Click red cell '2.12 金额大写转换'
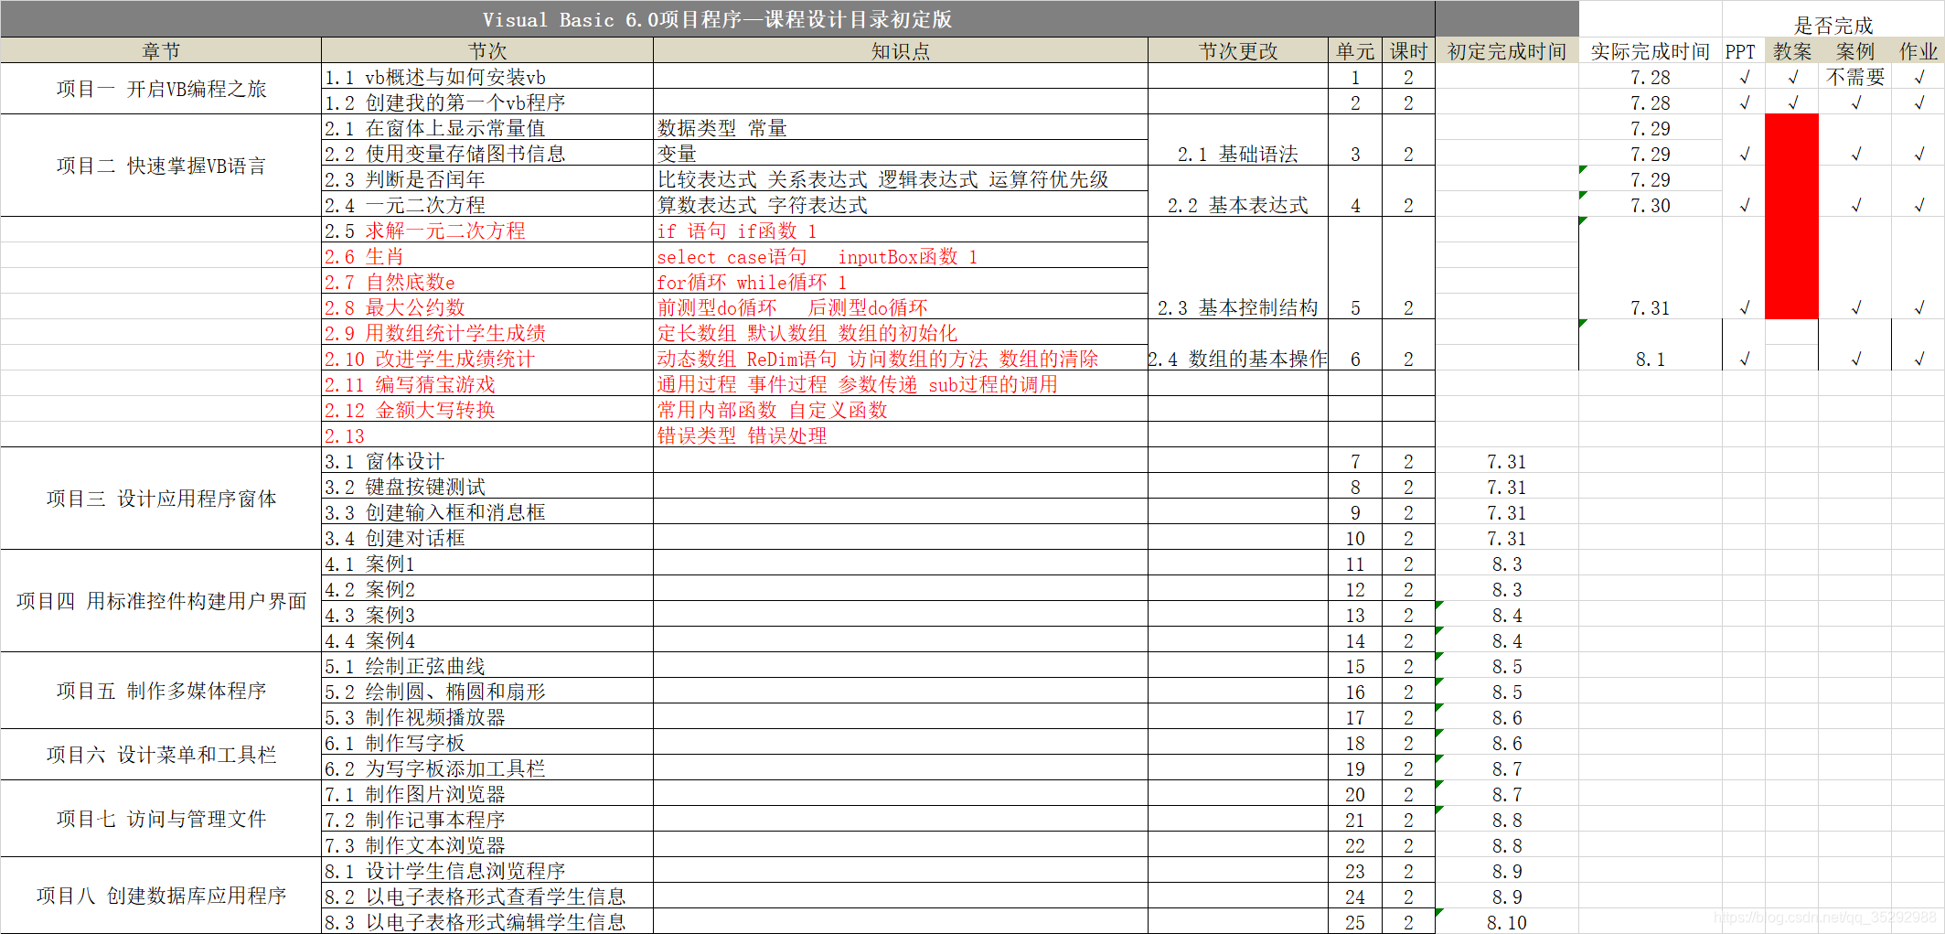Image resolution: width=1945 pixels, height=934 pixels. [487, 410]
